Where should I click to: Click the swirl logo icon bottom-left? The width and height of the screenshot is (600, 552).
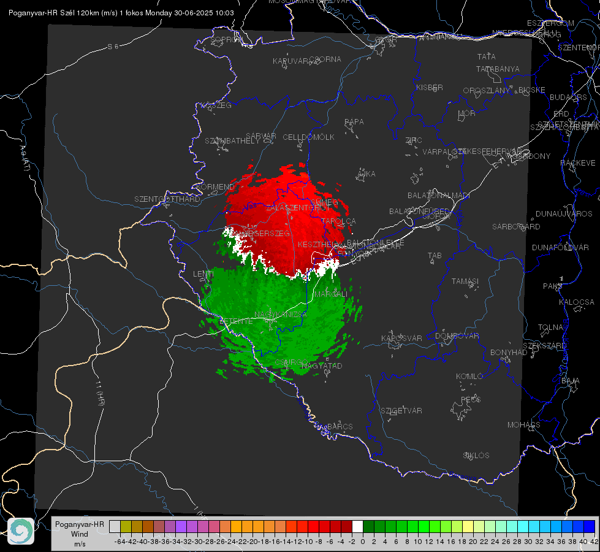coord(21,531)
